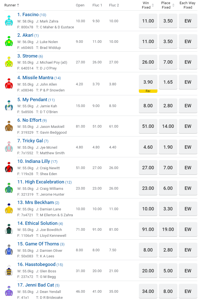
Task: Click Mrs Beckham's yellow silks icon
Action: pos(9,209)
